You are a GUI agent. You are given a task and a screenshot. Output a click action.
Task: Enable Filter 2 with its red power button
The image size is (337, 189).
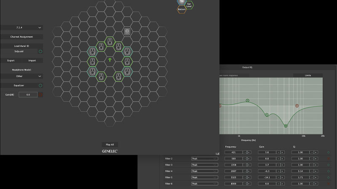click(329, 159)
